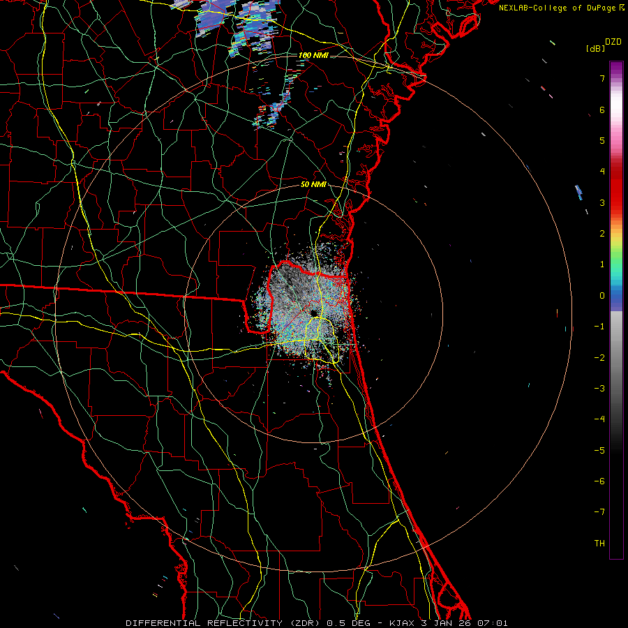Image resolution: width=628 pixels, height=628 pixels.
Task: Click the -5 dB value on color scale
Action: tap(599, 451)
